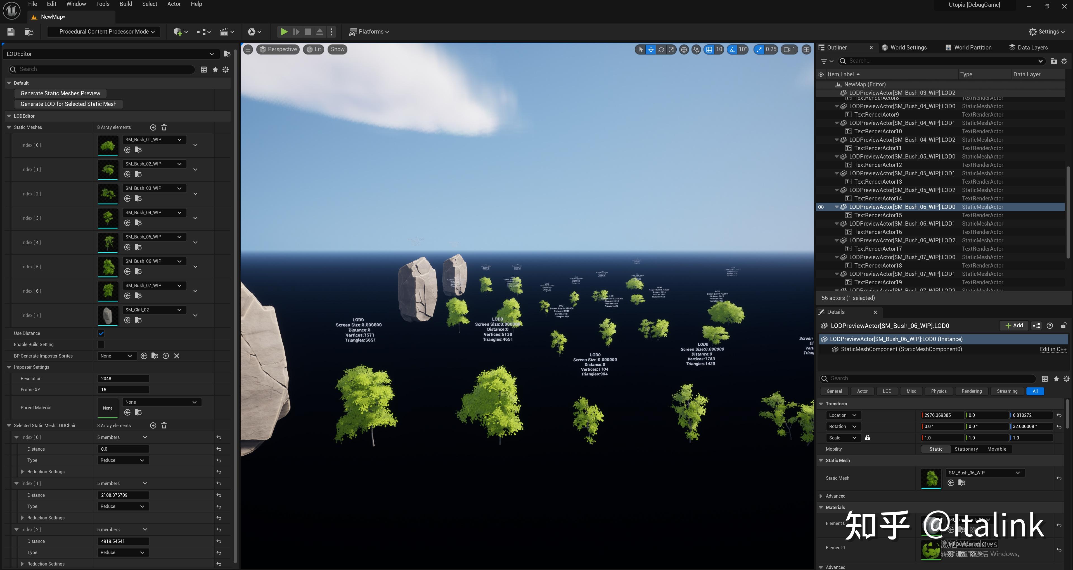
Task: Open the Perspective viewport mode dropdown
Action: pos(278,49)
